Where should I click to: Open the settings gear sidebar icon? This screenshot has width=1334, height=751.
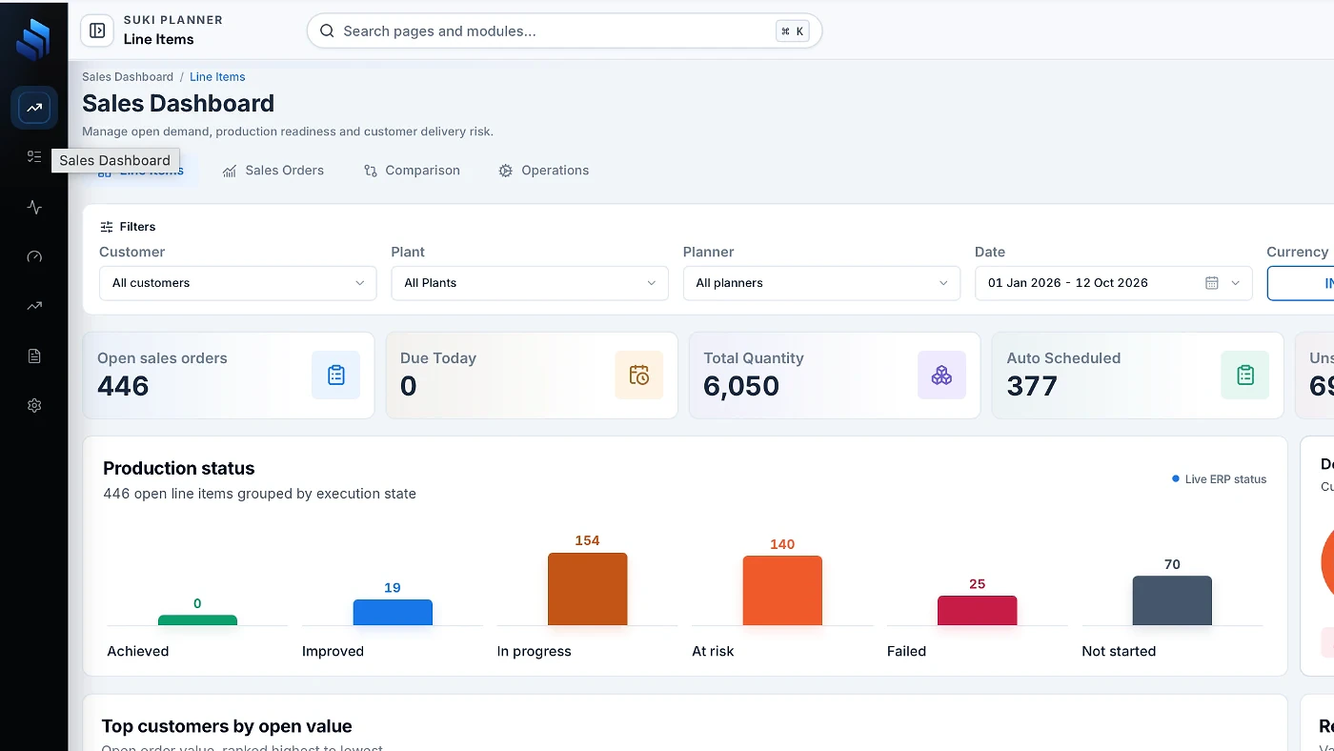[34, 405]
